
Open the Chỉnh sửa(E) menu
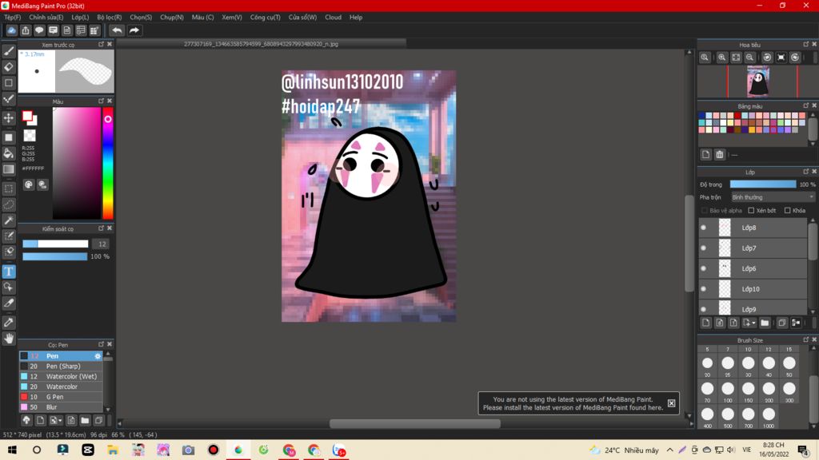46,18
